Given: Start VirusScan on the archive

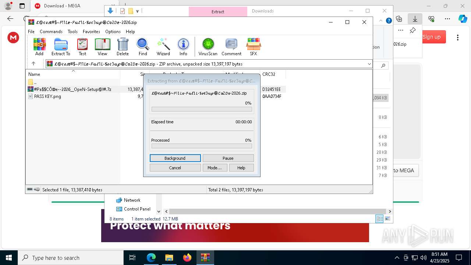Looking at the screenshot, I should (208, 47).
